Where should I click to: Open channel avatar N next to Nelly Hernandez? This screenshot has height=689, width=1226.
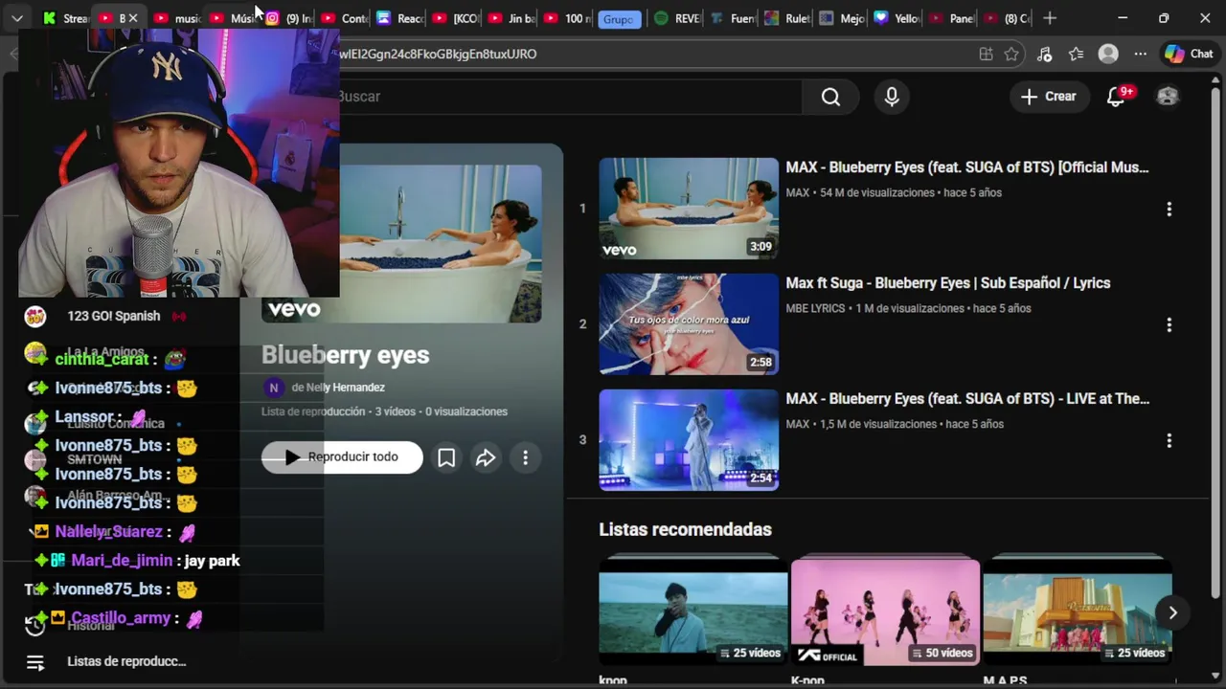pyautogui.click(x=273, y=388)
